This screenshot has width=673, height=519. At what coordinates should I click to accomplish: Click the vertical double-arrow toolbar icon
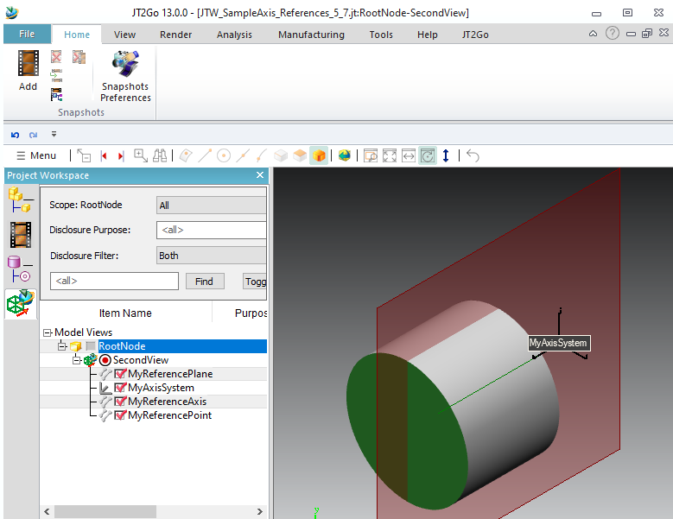pos(446,155)
